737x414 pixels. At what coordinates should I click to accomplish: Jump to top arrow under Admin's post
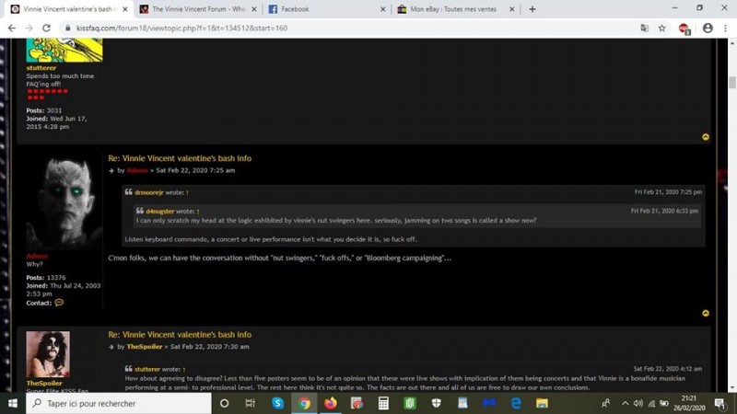click(x=706, y=314)
